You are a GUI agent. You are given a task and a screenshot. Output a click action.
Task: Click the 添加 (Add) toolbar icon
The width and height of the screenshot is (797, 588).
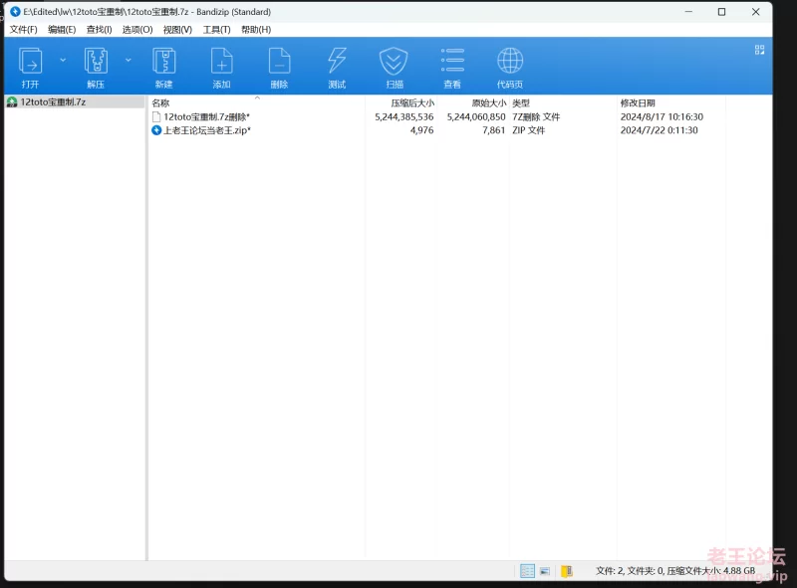(221, 61)
